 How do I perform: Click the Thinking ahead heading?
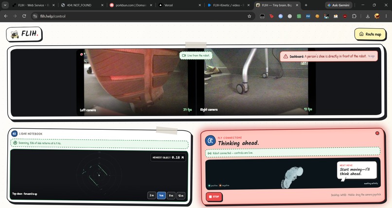click(x=238, y=143)
